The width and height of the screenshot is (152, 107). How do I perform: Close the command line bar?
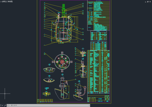coord(2,106)
